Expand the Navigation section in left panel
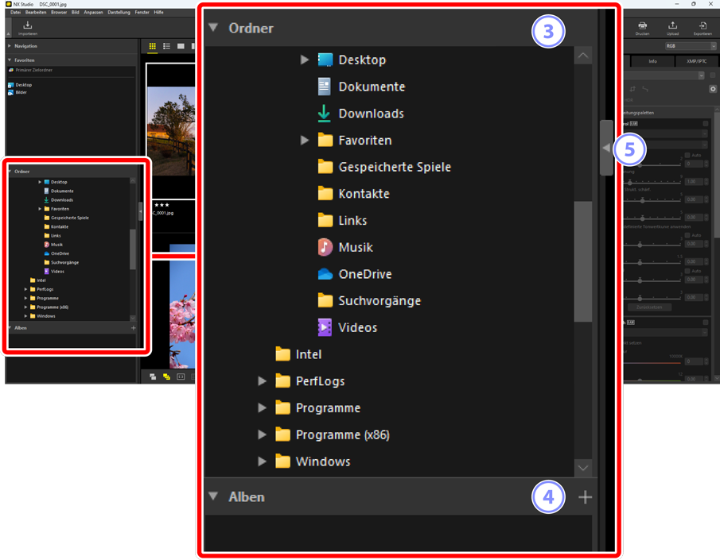The width and height of the screenshot is (720, 560). click(x=10, y=47)
